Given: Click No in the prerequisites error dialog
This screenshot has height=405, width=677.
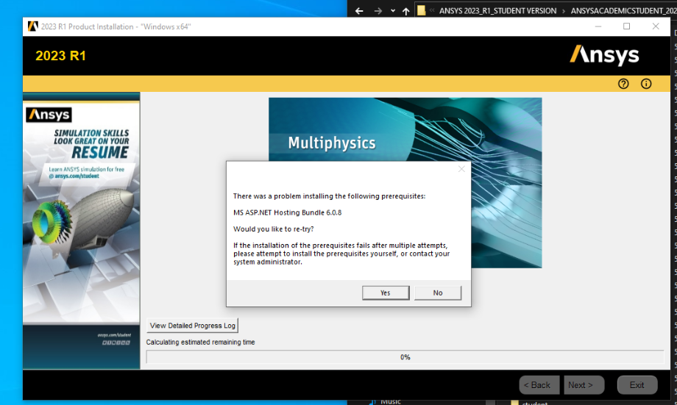Looking at the screenshot, I should click(437, 293).
